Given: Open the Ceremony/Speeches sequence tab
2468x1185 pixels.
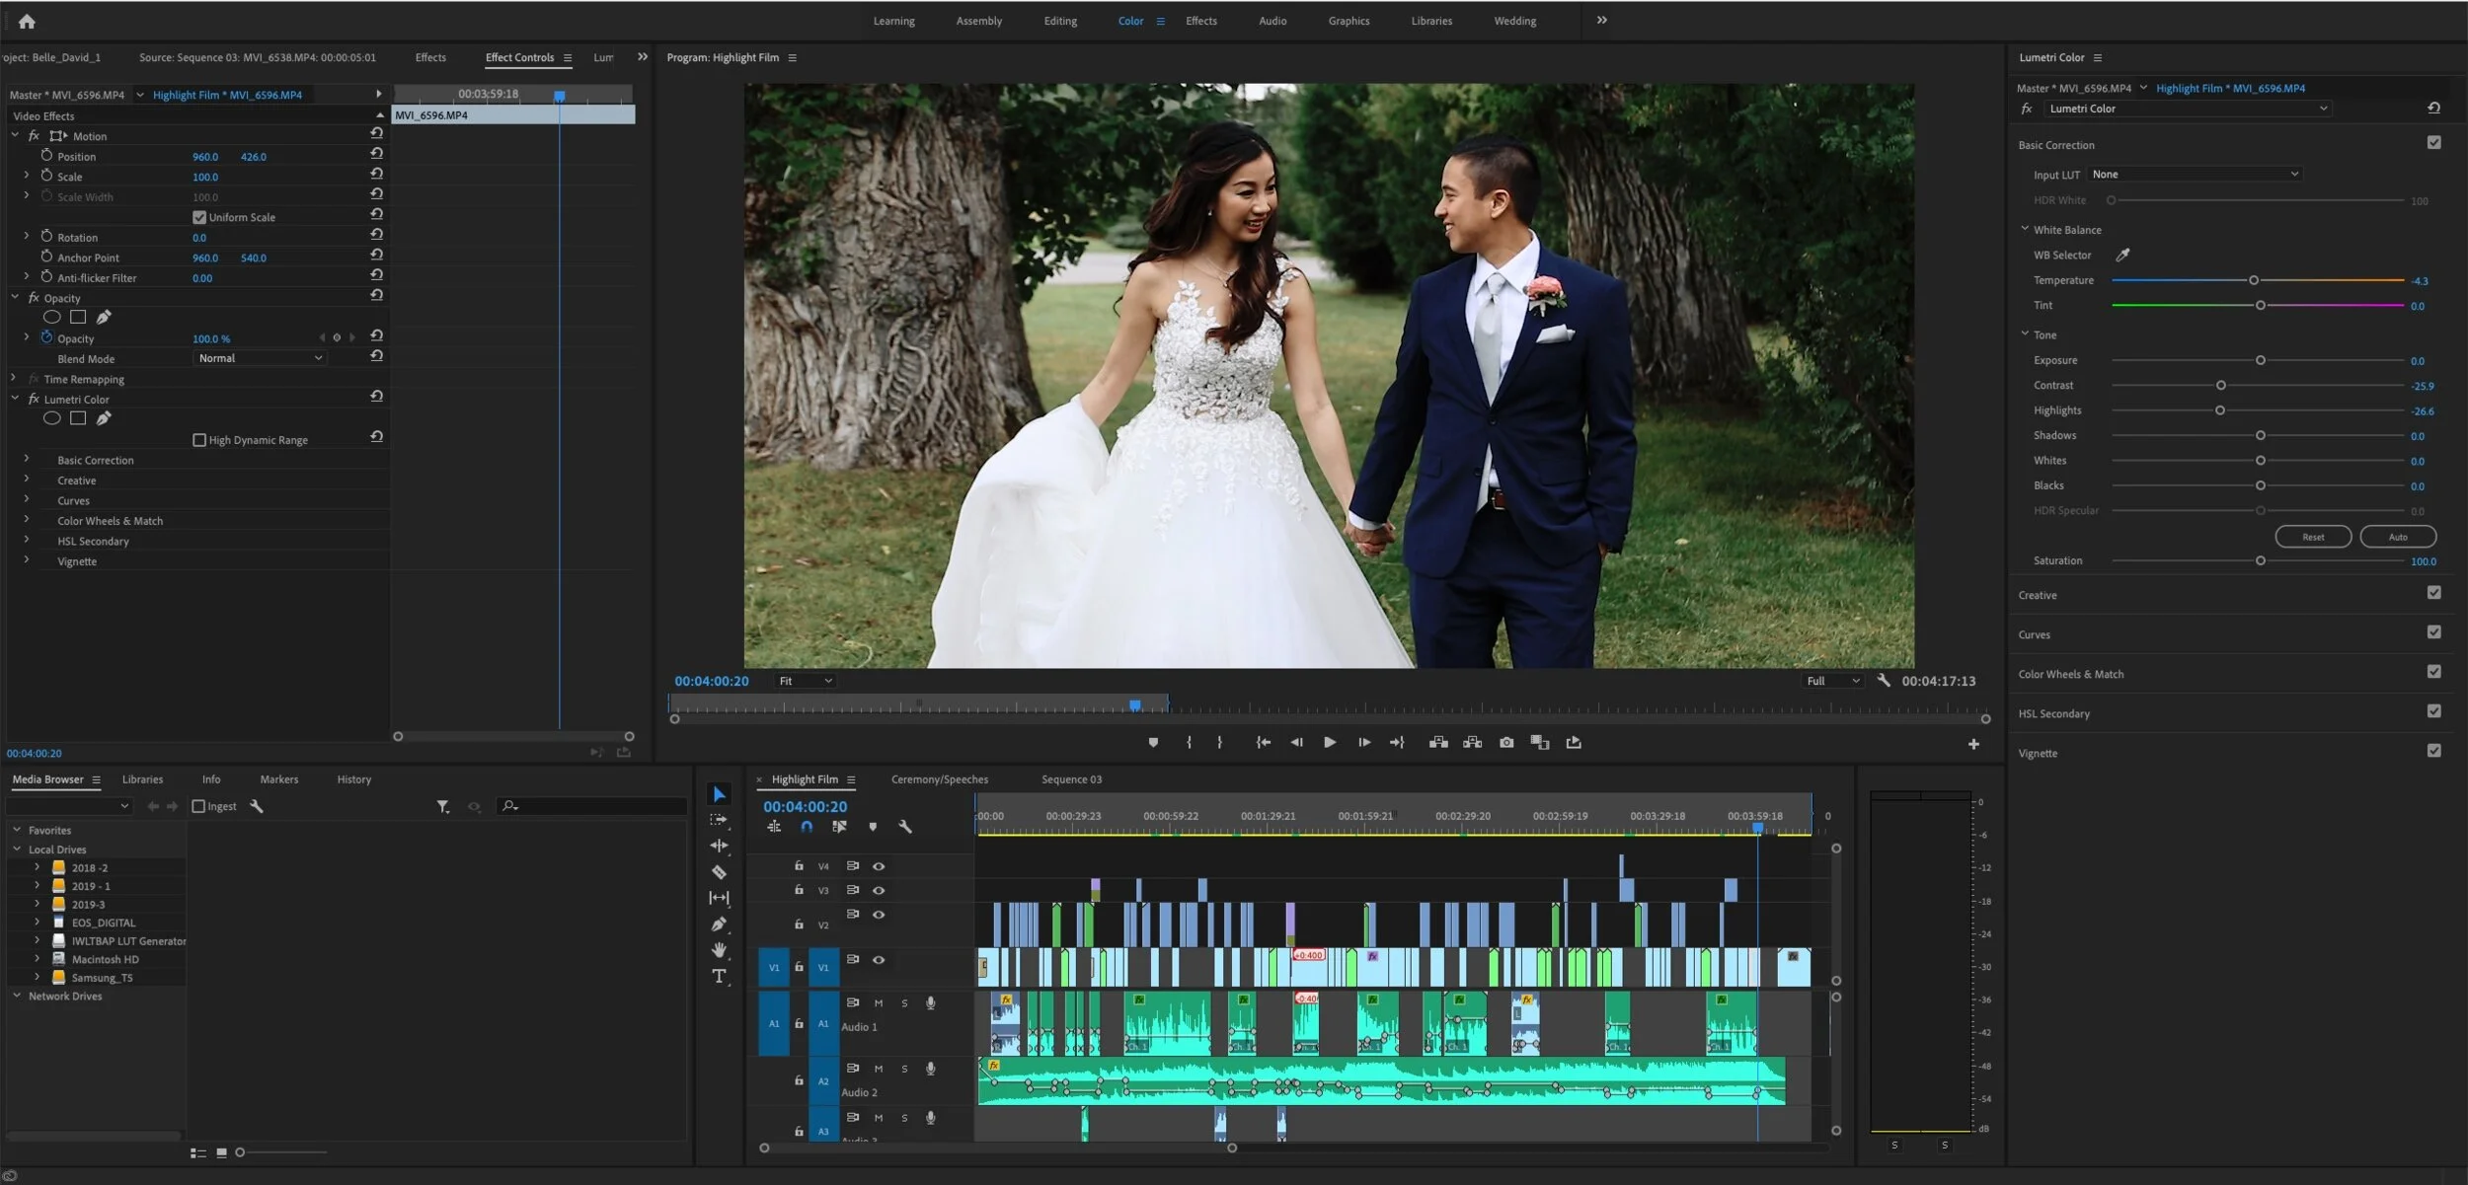Looking at the screenshot, I should pyautogui.click(x=939, y=779).
